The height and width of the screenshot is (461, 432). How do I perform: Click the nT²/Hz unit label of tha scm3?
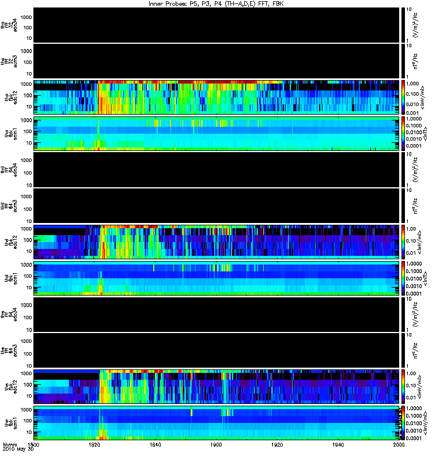[x=415, y=62]
